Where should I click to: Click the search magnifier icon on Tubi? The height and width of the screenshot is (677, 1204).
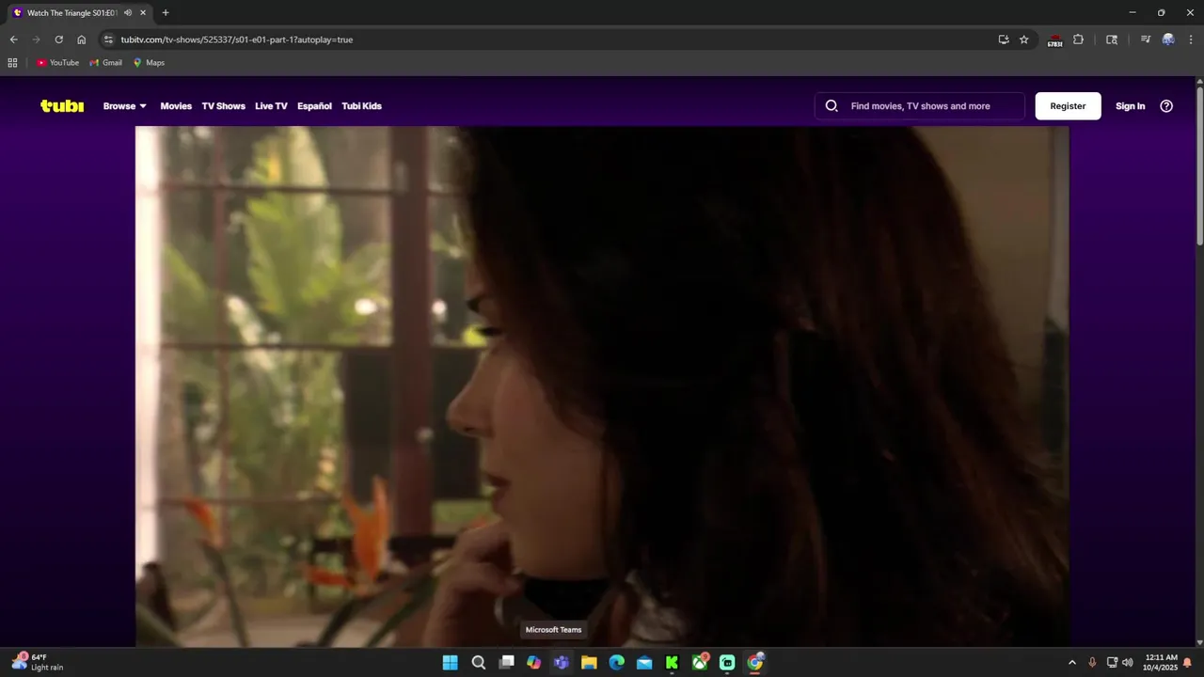[x=832, y=106]
